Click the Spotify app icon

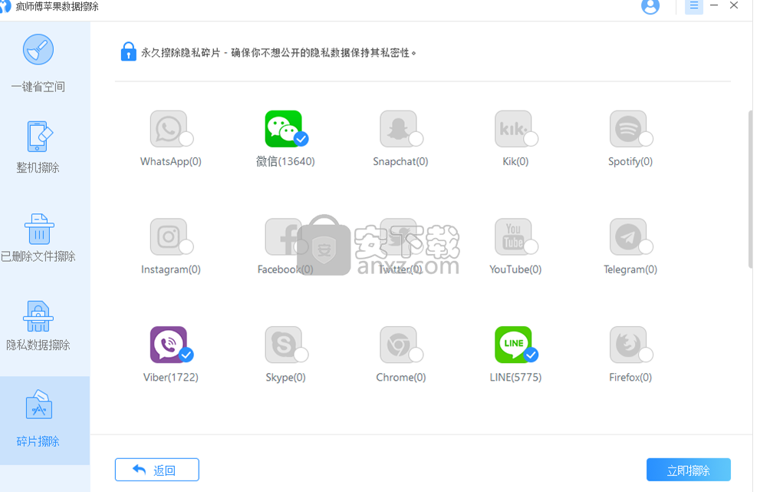click(x=627, y=129)
